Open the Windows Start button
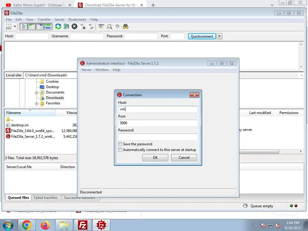 (x=8, y=225)
